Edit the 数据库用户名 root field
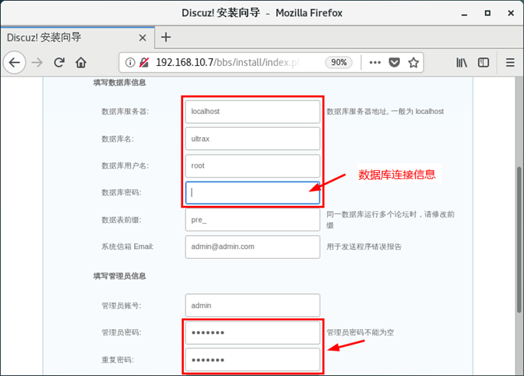 click(x=253, y=165)
